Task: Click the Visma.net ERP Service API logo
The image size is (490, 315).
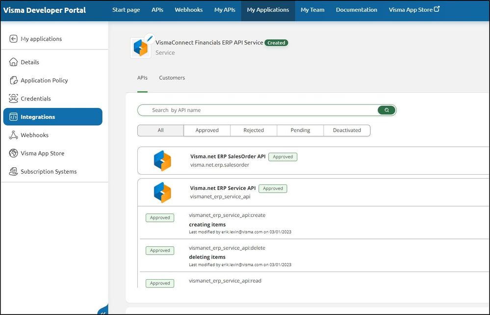Action: (162, 192)
